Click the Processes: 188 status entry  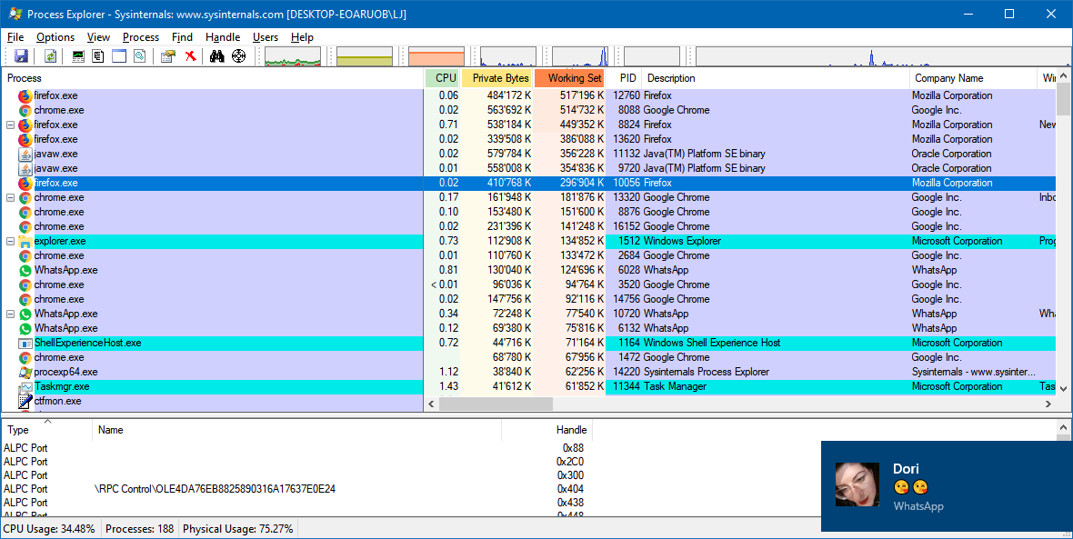pyautogui.click(x=140, y=529)
